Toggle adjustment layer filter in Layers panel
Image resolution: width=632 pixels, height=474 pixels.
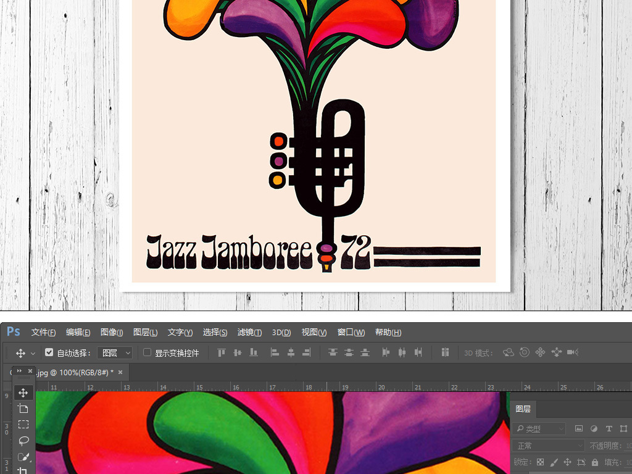[594, 428]
